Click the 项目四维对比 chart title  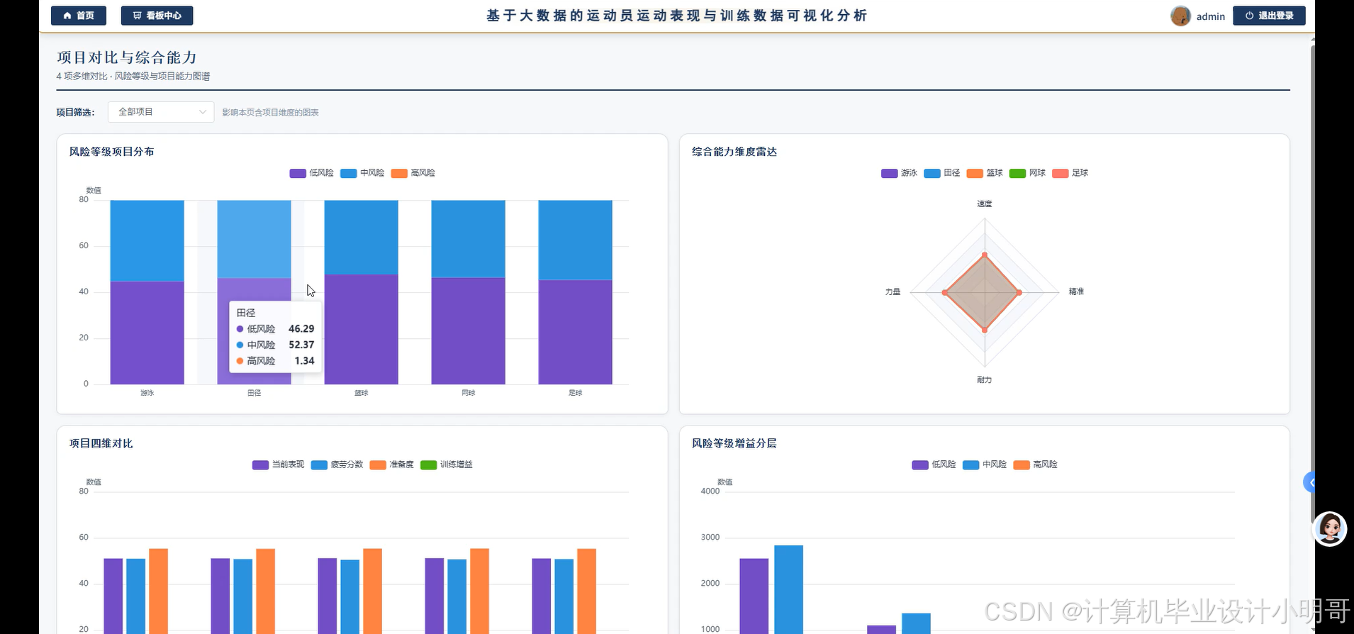tap(101, 443)
